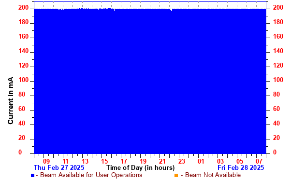
Task: Click the right axis 80 label
Action: click(x=276, y=94)
